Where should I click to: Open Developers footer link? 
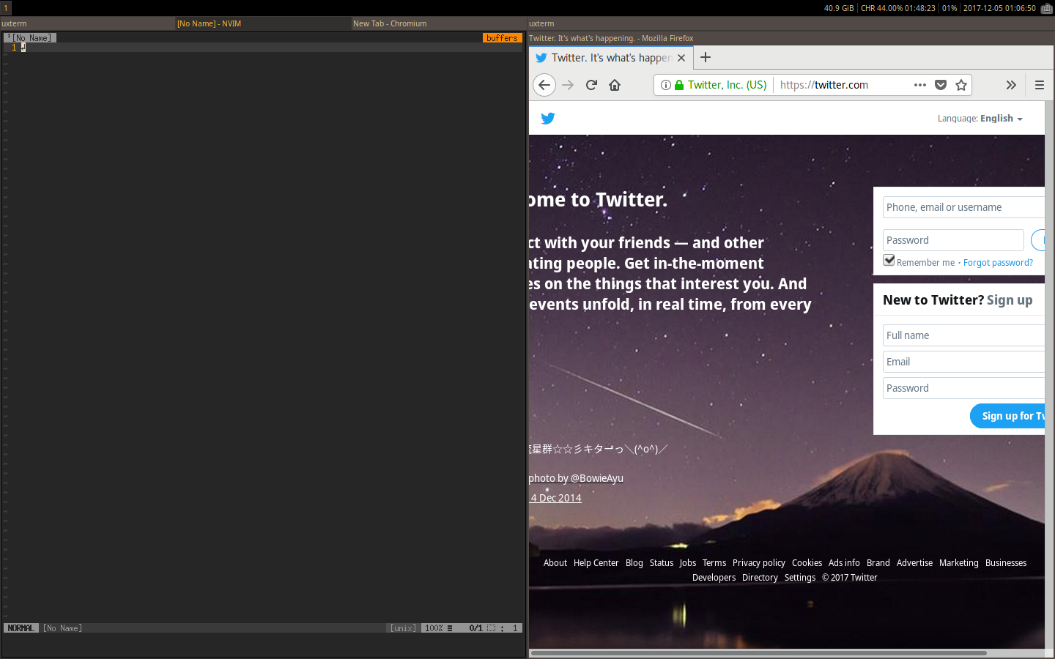(714, 578)
